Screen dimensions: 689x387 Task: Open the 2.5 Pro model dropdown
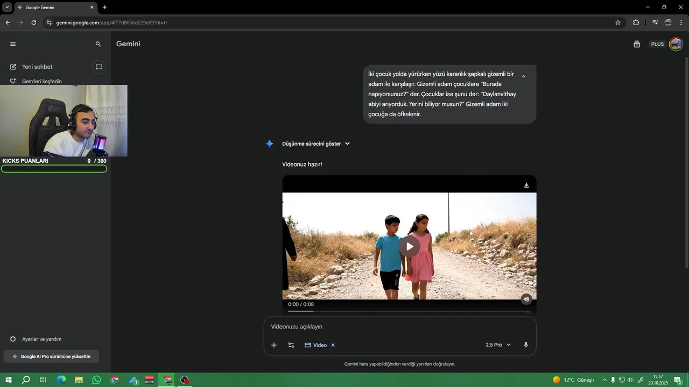point(498,345)
